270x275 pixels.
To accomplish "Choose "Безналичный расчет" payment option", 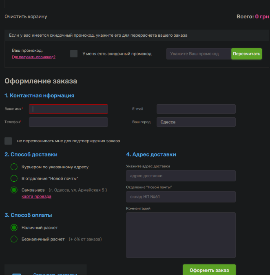I will pyautogui.click(x=14, y=239).
